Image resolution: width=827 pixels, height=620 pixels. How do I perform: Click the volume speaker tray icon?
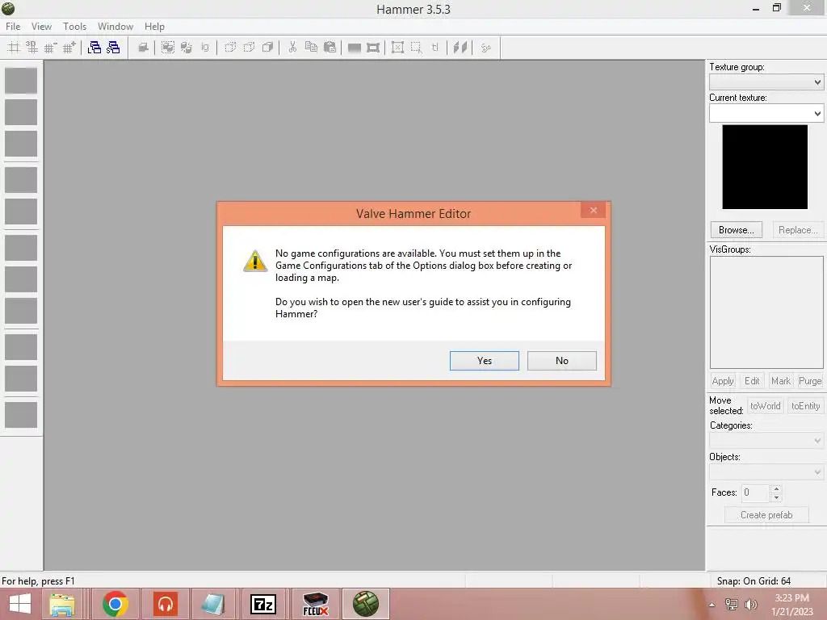(x=750, y=604)
